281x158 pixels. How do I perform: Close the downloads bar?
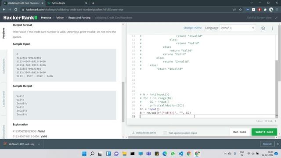pyautogui.click(x=277, y=144)
